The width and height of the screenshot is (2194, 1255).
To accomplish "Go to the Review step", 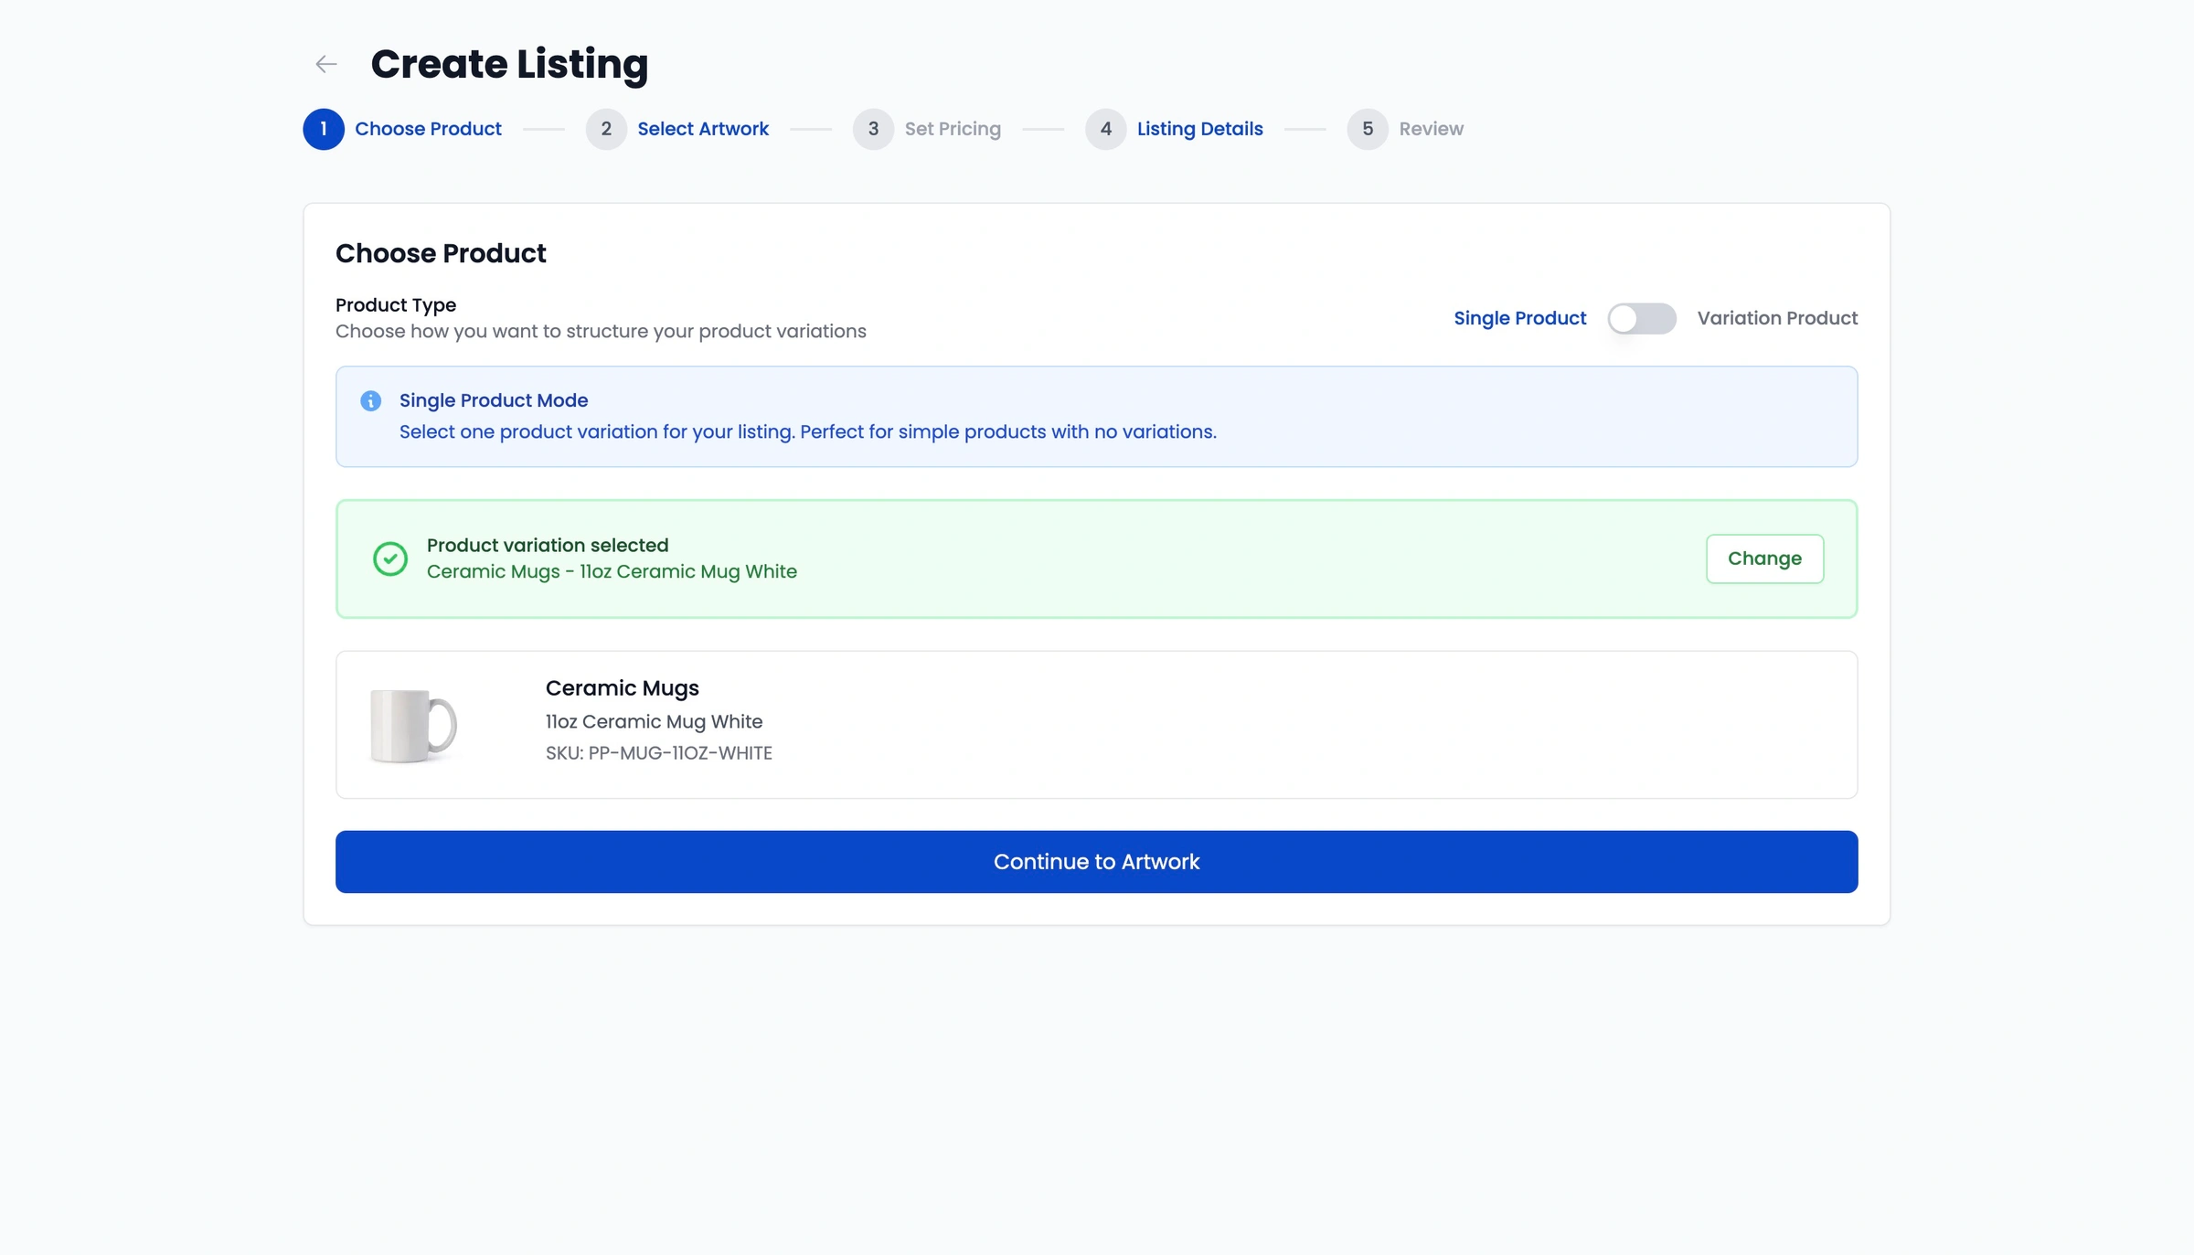I will tap(1431, 129).
